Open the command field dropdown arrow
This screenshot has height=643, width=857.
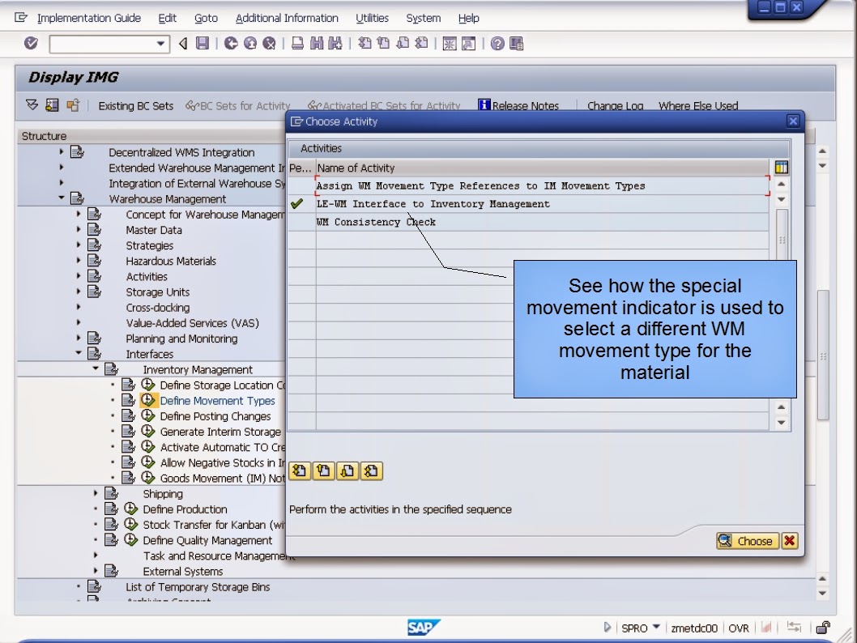160,44
